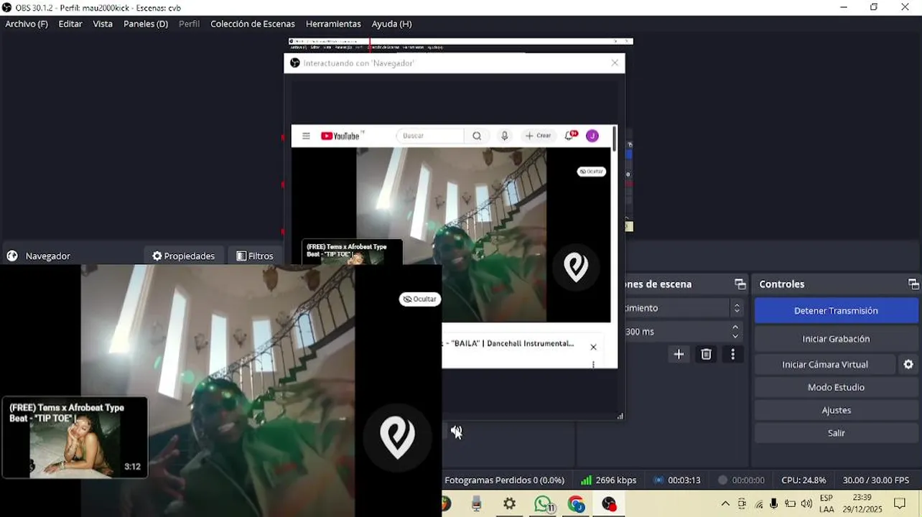Click the 2696 kbps bitrate indicator
The image size is (922, 517).
click(608, 480)
